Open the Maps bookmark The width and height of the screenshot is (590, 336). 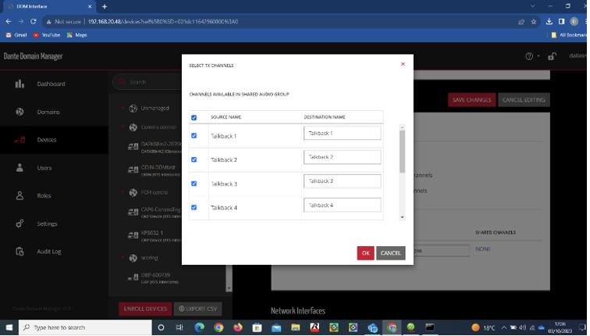pyautogui.click(x=77, y=35)
